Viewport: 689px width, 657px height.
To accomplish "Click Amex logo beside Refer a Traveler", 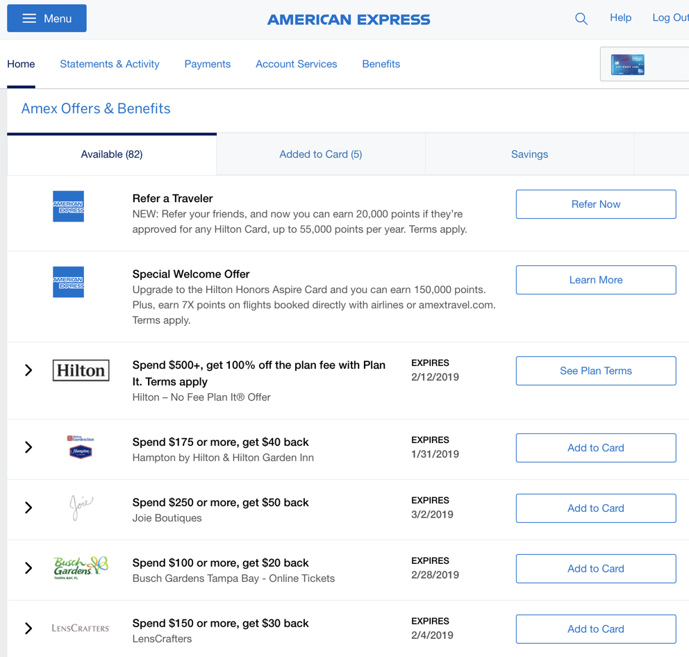I will pos(68,206).
